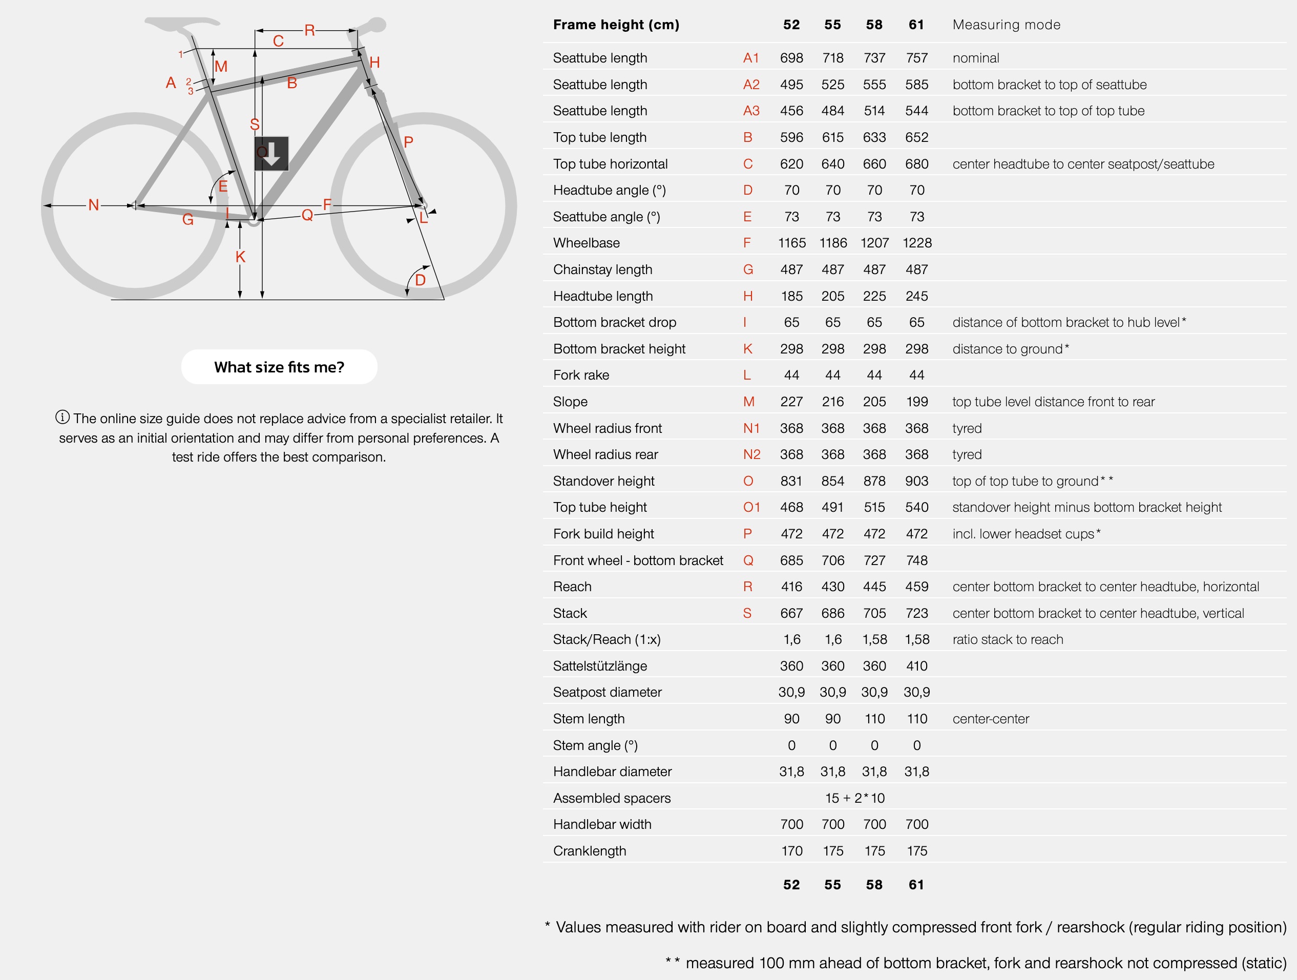Click the Wheelbase row label
Screen dimensions: 1297x980
(587, 243)
